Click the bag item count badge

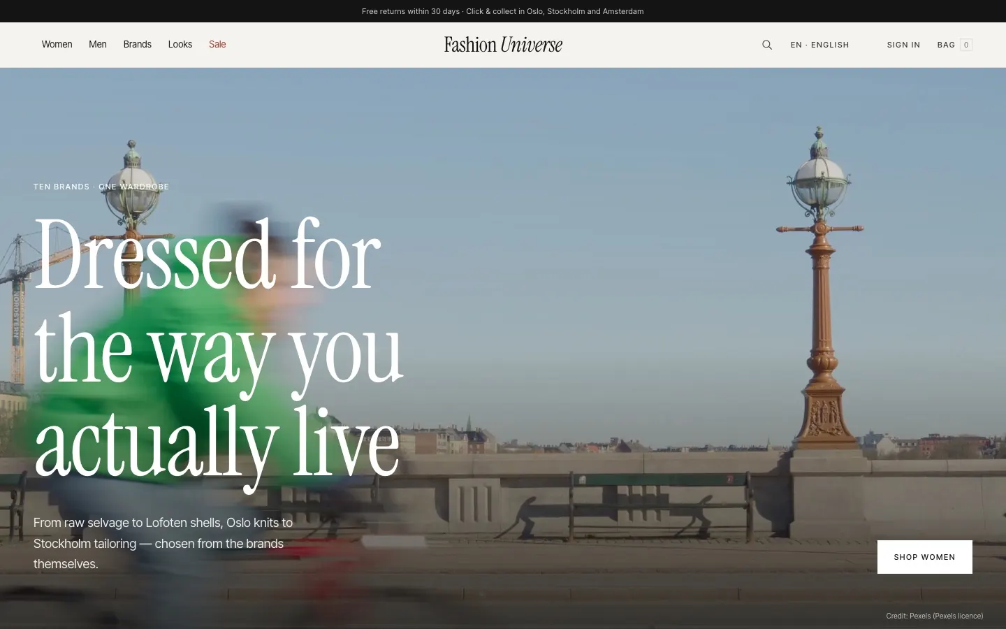pos(966,45)
